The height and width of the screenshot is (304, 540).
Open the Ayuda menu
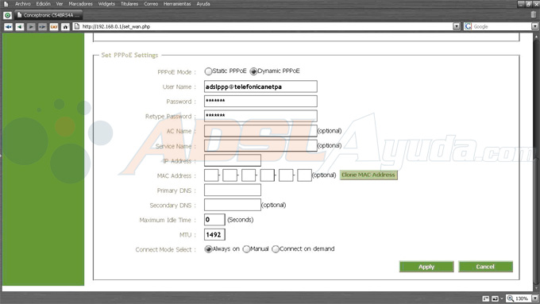point(203,4)
